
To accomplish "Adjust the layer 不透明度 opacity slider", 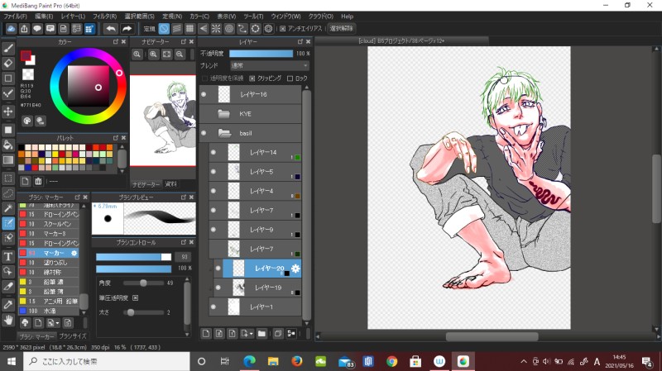I will coord(261,53).
